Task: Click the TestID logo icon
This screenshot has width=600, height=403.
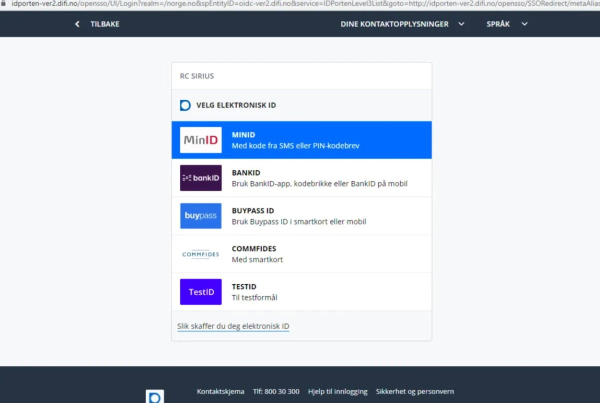Action: pyautogui.click(x=200, y=292)
